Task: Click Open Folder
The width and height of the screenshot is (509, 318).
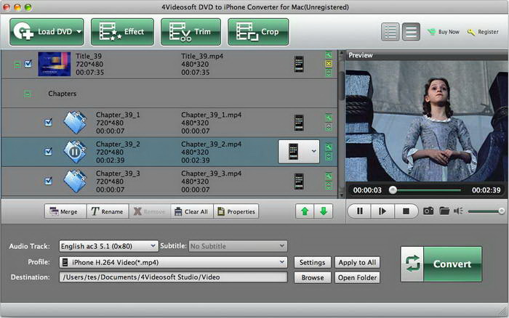Action: 357,277
